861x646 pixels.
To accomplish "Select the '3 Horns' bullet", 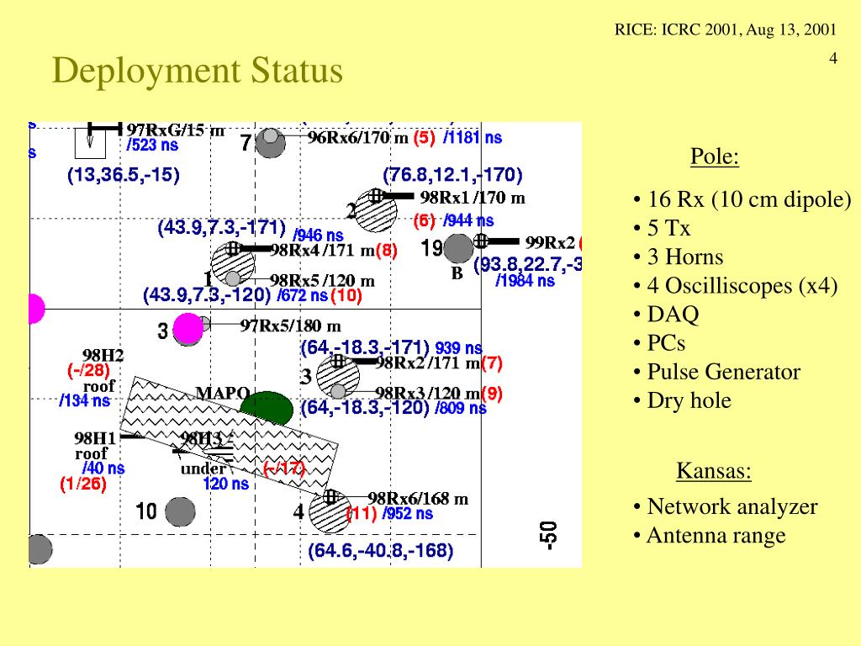I will [684, 257].
